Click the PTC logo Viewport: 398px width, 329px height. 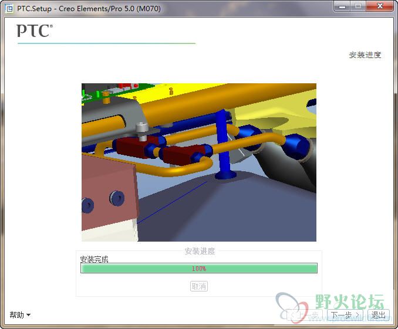pos(35,31)
